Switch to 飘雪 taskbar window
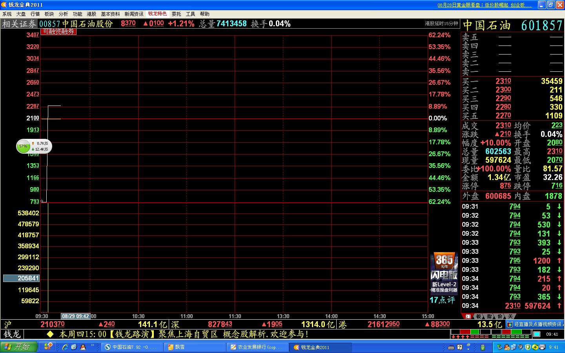 tap(194, 347)
